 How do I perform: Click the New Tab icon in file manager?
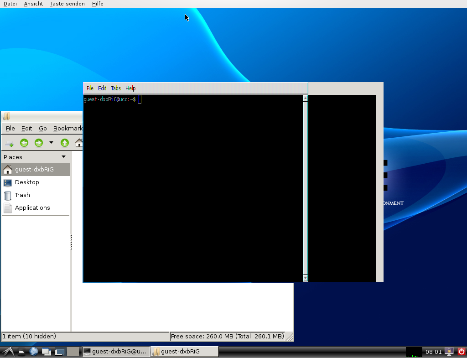coord(9,143)
